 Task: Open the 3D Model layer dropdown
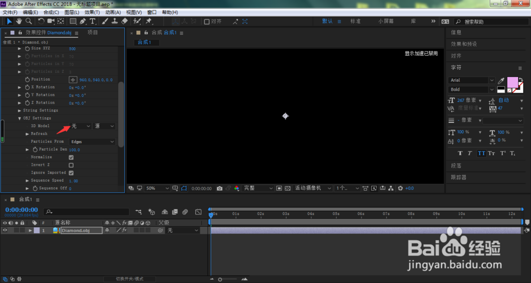pyautogui.click(x=81, y=126)
